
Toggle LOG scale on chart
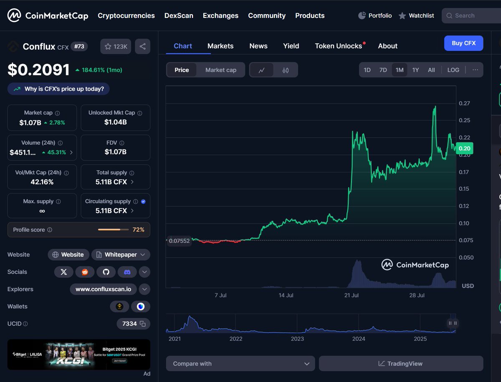[x=453, y=70]
